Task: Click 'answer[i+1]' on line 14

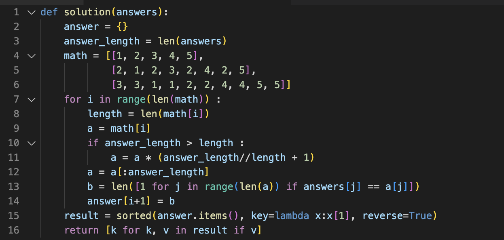Action: point(120,201)
